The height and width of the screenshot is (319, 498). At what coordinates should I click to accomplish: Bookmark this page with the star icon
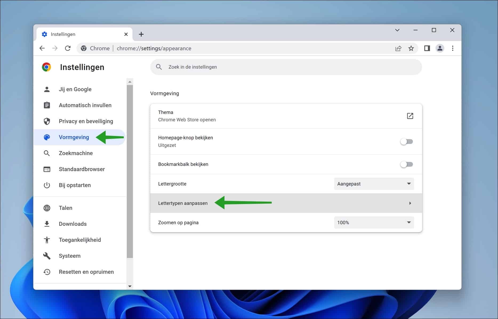[411, 48]
